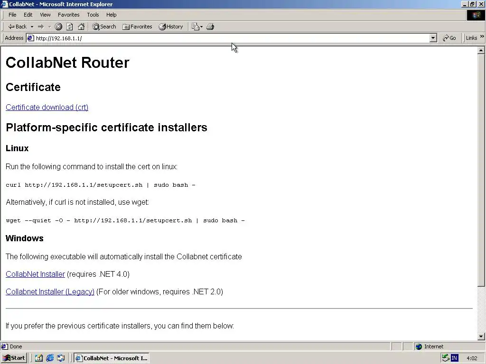This screenshot has width=486, height=364.
Task: Click the address bar URL field
Action: click(232, 38)
